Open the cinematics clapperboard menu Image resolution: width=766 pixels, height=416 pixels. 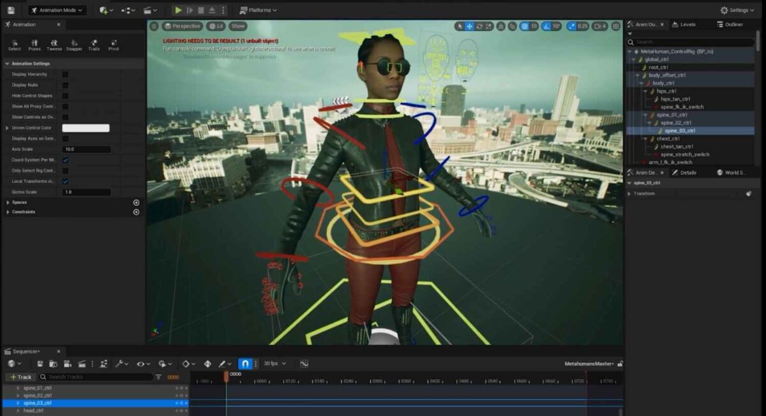coord(147,10)
